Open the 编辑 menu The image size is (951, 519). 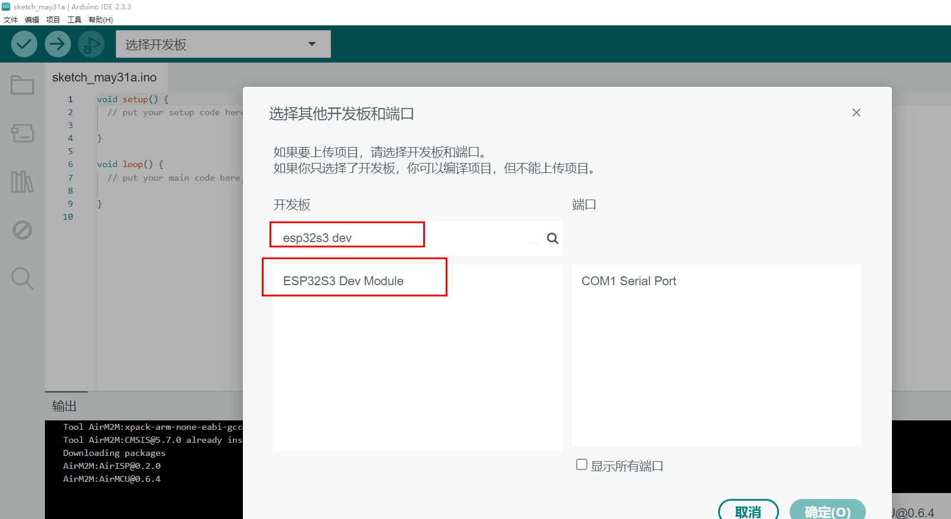coord(32,19)
